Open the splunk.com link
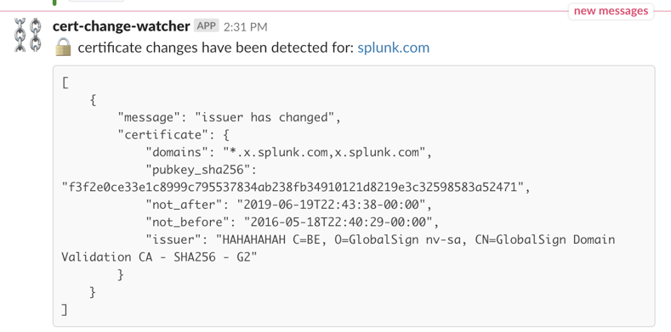671x332 pixels. [393, 48]
